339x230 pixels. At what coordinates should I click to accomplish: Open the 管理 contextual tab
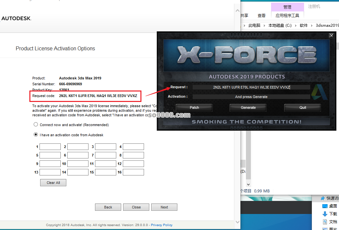pos(287,7)
